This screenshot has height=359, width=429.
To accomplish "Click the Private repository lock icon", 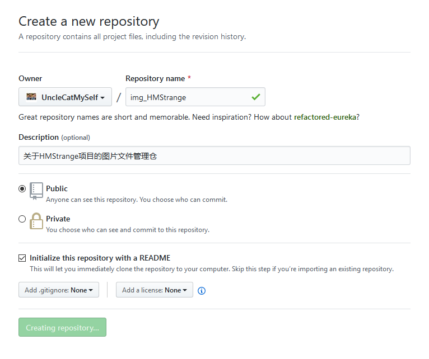I will [x=36, y=221].
